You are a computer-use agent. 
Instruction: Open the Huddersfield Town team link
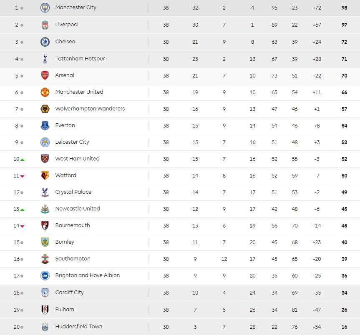(x=79, y=327)
